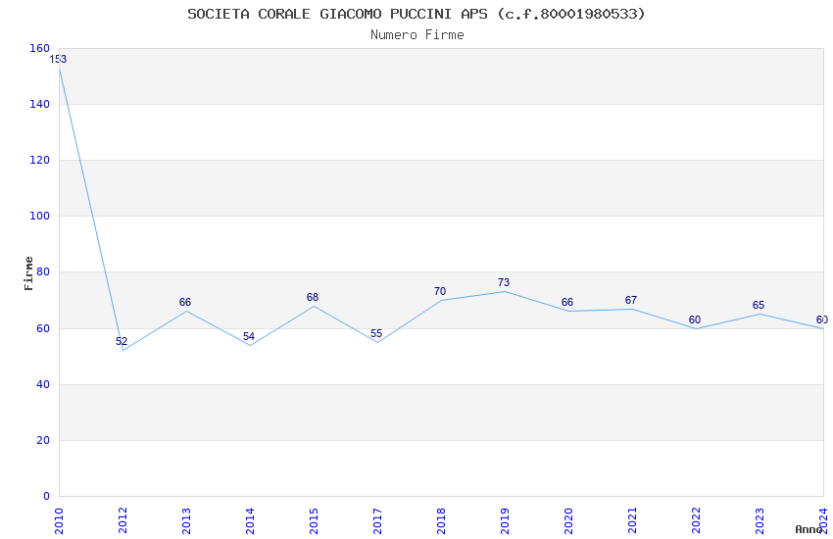The height and width of the screenshot is (539, 833).
Task: Click the x-axis year label 2018
Action: pos(441,520)
